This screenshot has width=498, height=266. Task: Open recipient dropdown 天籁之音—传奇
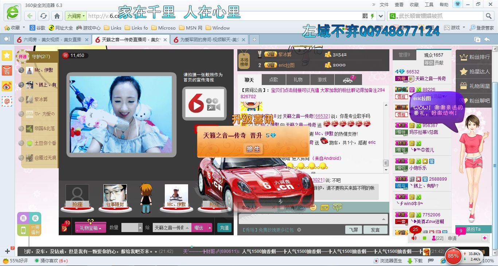(x=172, y=228)
